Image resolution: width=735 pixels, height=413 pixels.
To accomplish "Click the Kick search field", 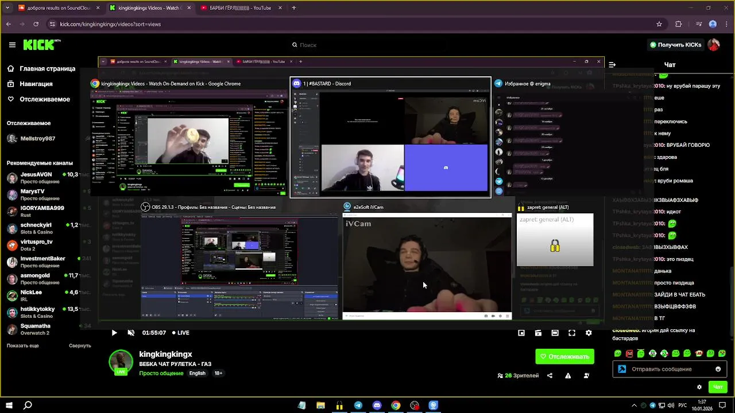I will point(367,45).
